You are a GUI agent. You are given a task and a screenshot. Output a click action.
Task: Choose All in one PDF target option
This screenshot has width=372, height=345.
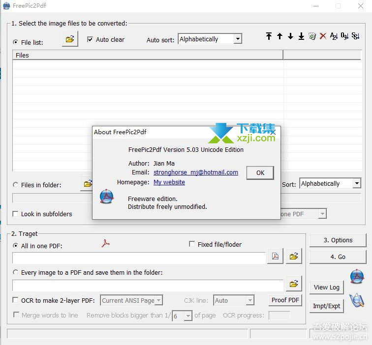pos(15,246)
